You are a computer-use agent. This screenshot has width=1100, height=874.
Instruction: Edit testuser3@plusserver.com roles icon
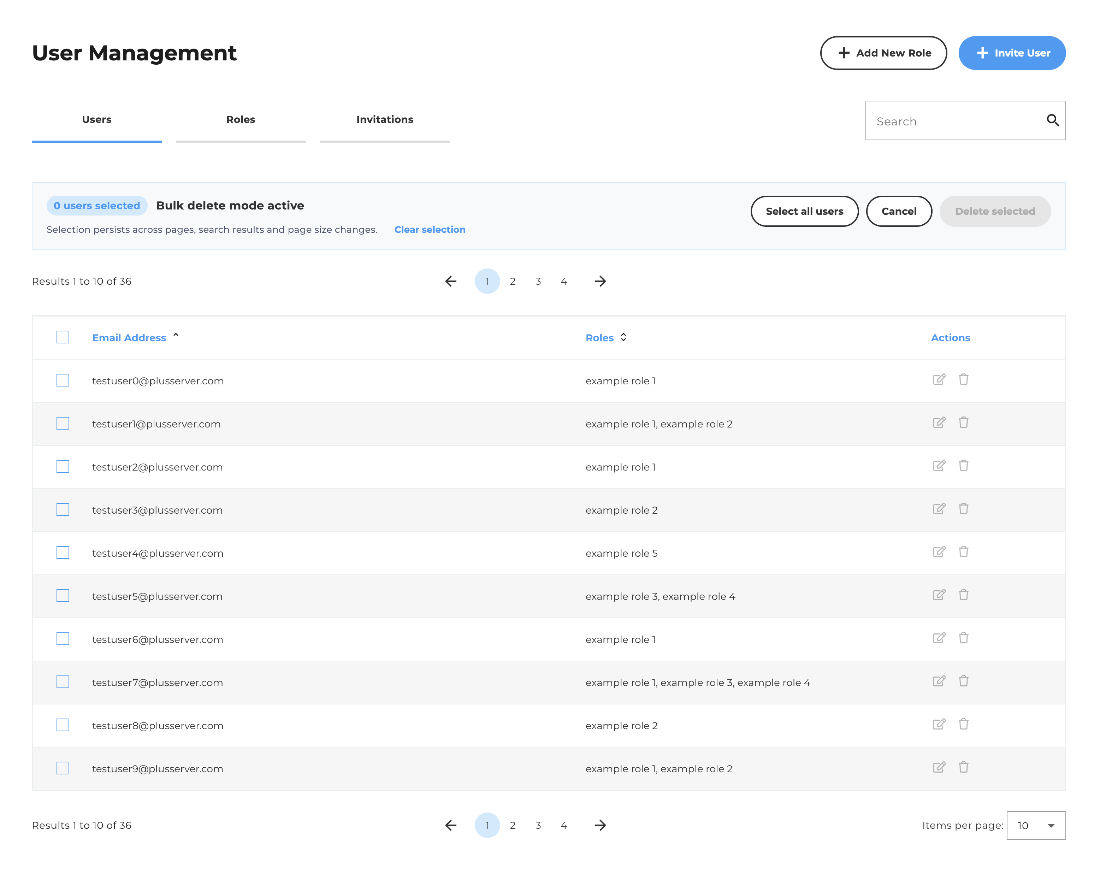tap(939, 509)
